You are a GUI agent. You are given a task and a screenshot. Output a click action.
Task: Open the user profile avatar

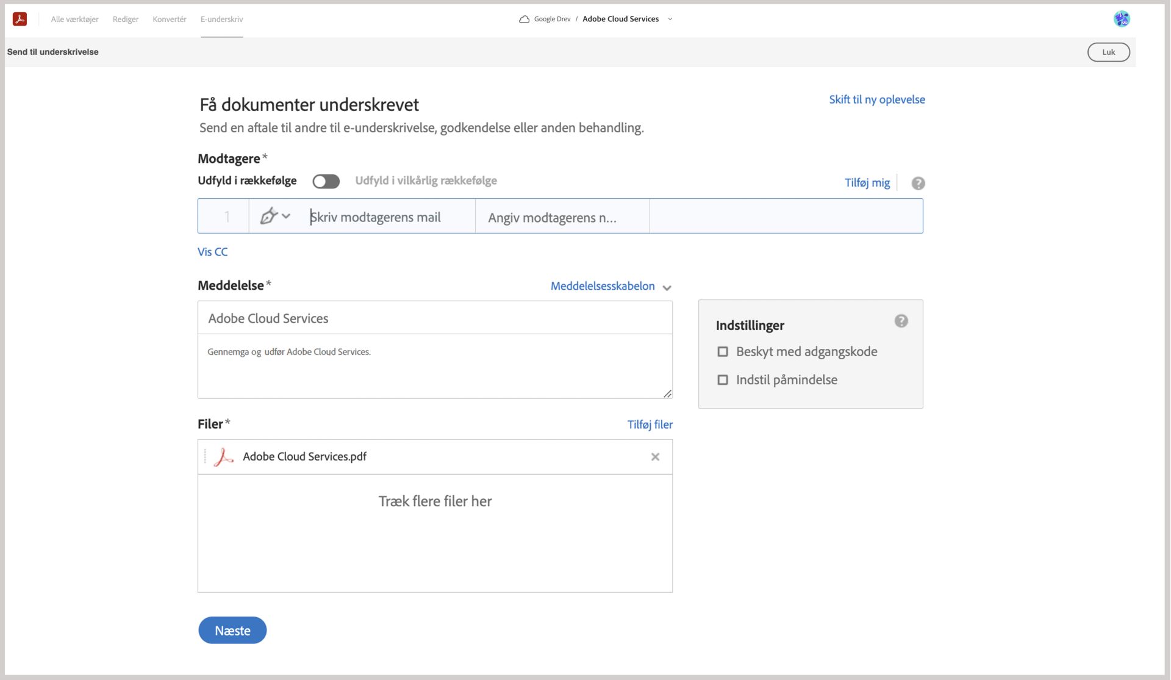[1121, 19]
